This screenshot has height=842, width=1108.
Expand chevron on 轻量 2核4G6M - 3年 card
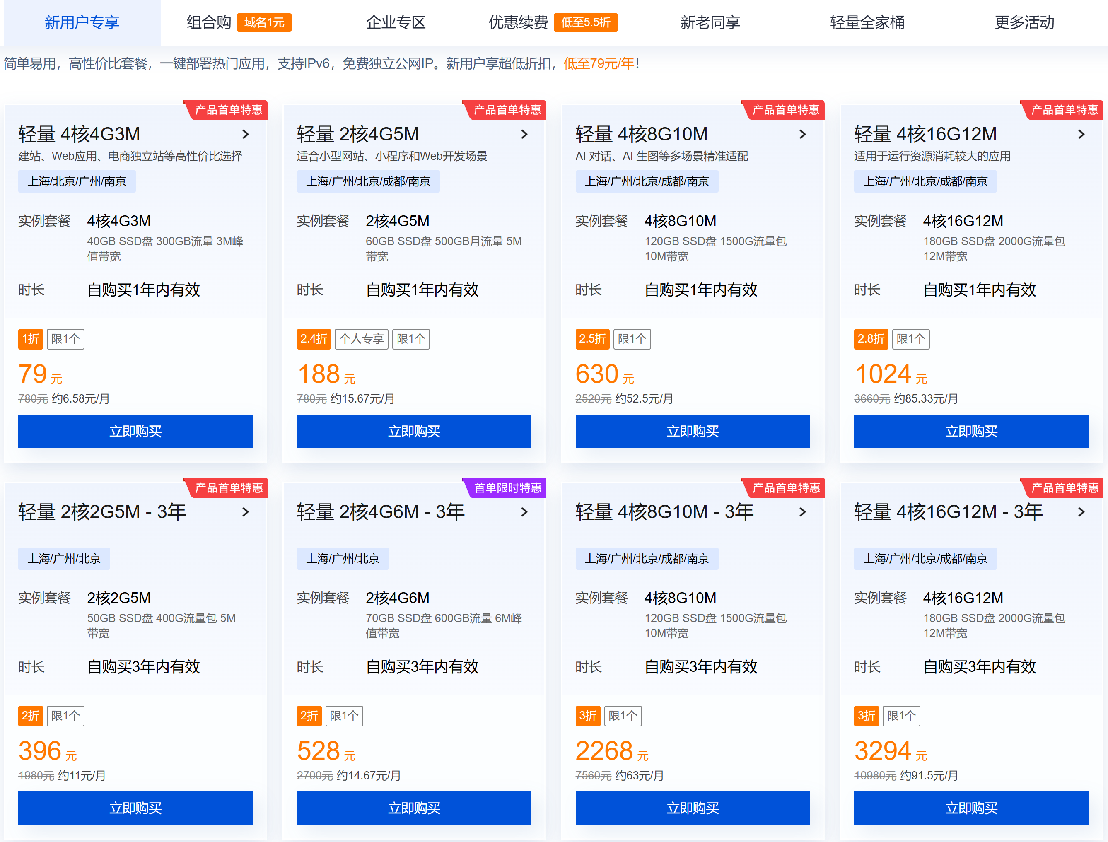coord(524,512)
